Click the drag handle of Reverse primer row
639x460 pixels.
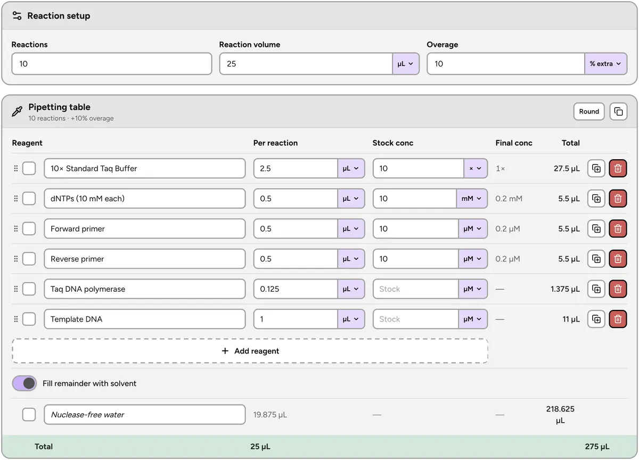(x=15, y=259)
